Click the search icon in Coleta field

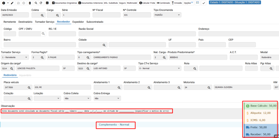pyautogui.click(x=42, y=15)
